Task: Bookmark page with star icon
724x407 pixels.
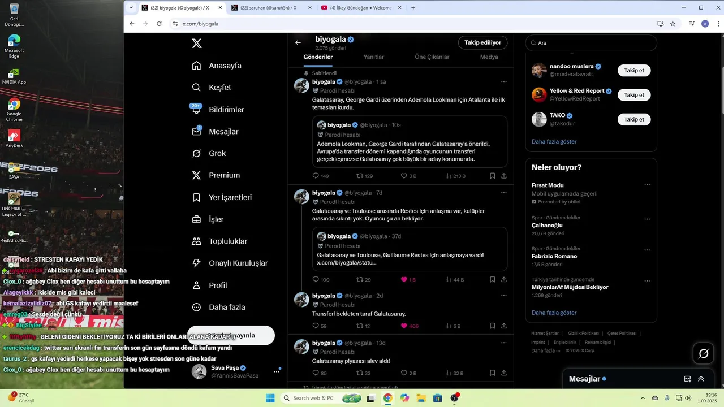Action: [673, 24]
